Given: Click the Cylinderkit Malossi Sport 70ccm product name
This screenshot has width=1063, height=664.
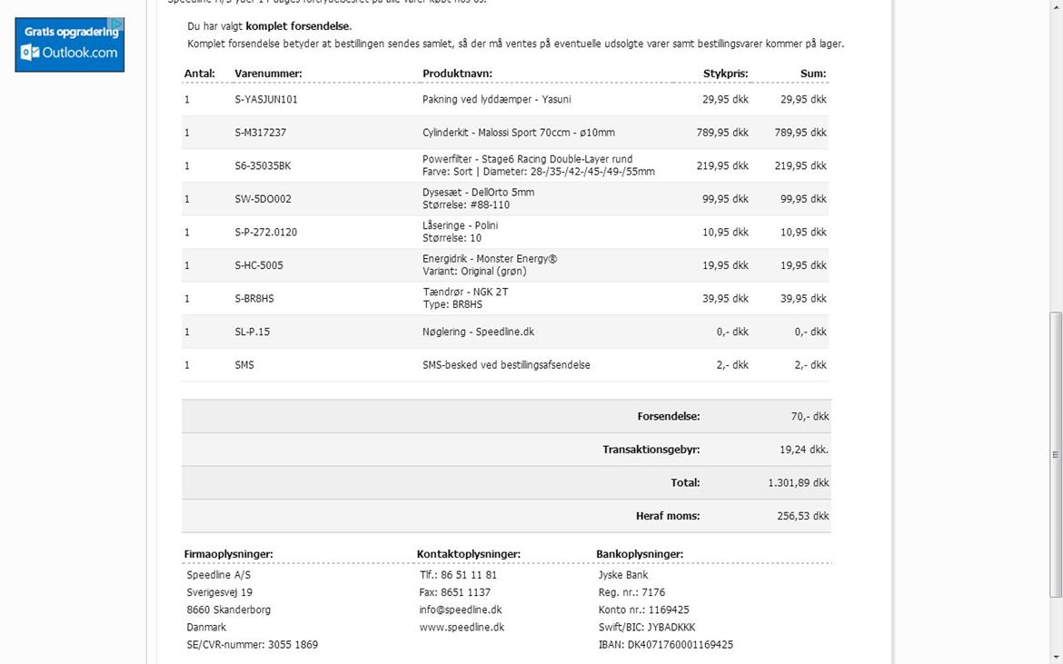Looking at the screenshot, I should [x=518, y=133].
